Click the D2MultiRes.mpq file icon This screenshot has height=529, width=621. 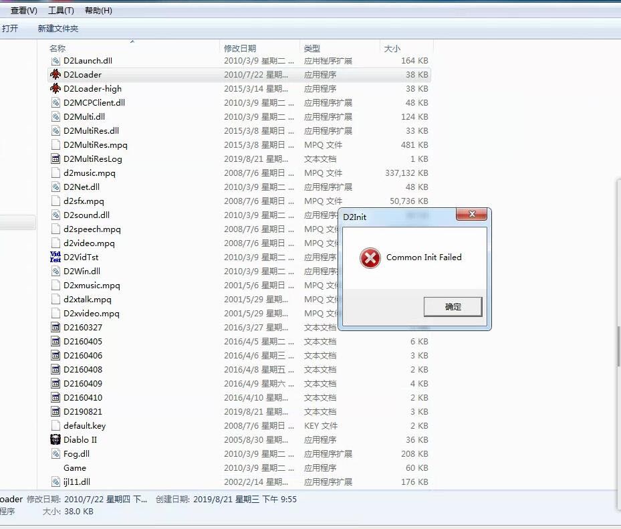pyautogui.click(x=55, y=145)
